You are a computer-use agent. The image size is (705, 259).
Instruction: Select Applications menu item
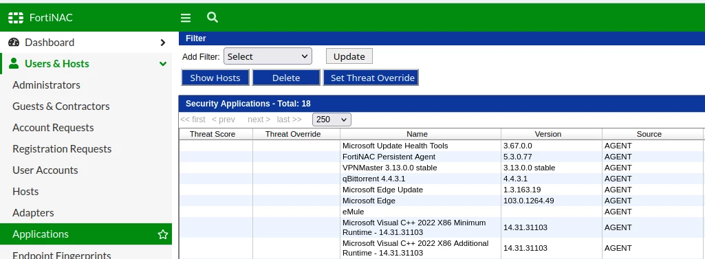pyautogui.click(x=86, y=234)
